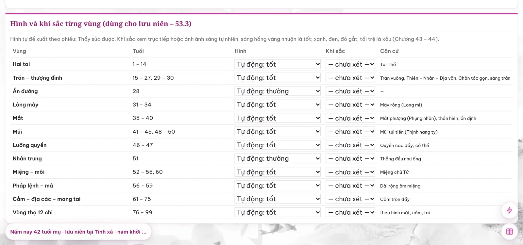This screenshot has width=523, height=245.
Task: Click the text 'theo hình mặt, cằm, tai'
Action: [405, 213]
